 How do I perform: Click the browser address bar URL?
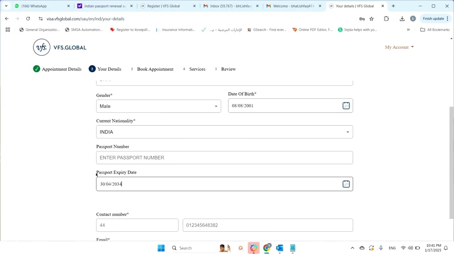(85, 19)
